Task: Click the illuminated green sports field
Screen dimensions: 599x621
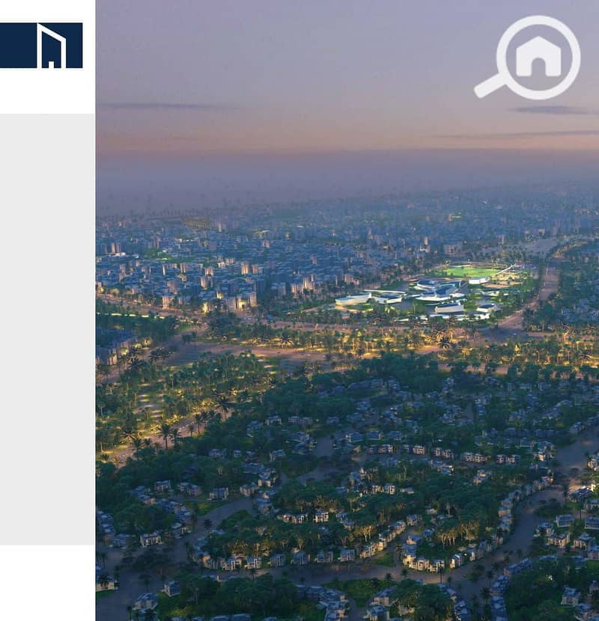Action: click(471, 272)
